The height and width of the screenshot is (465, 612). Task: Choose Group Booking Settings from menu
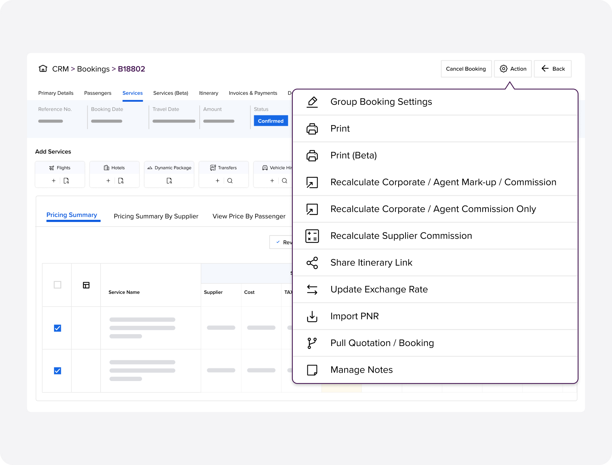click(x=435, y=102)
